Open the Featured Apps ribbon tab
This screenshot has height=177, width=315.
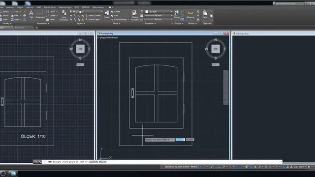click(65, 7)
